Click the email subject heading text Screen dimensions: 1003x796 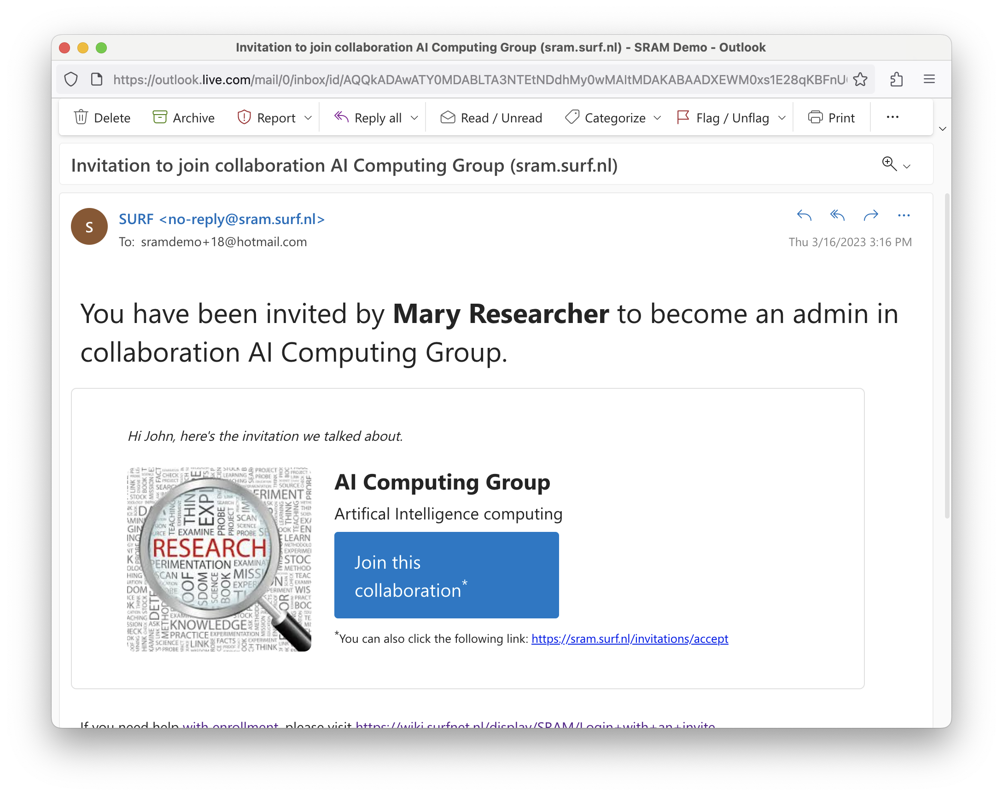344,166
